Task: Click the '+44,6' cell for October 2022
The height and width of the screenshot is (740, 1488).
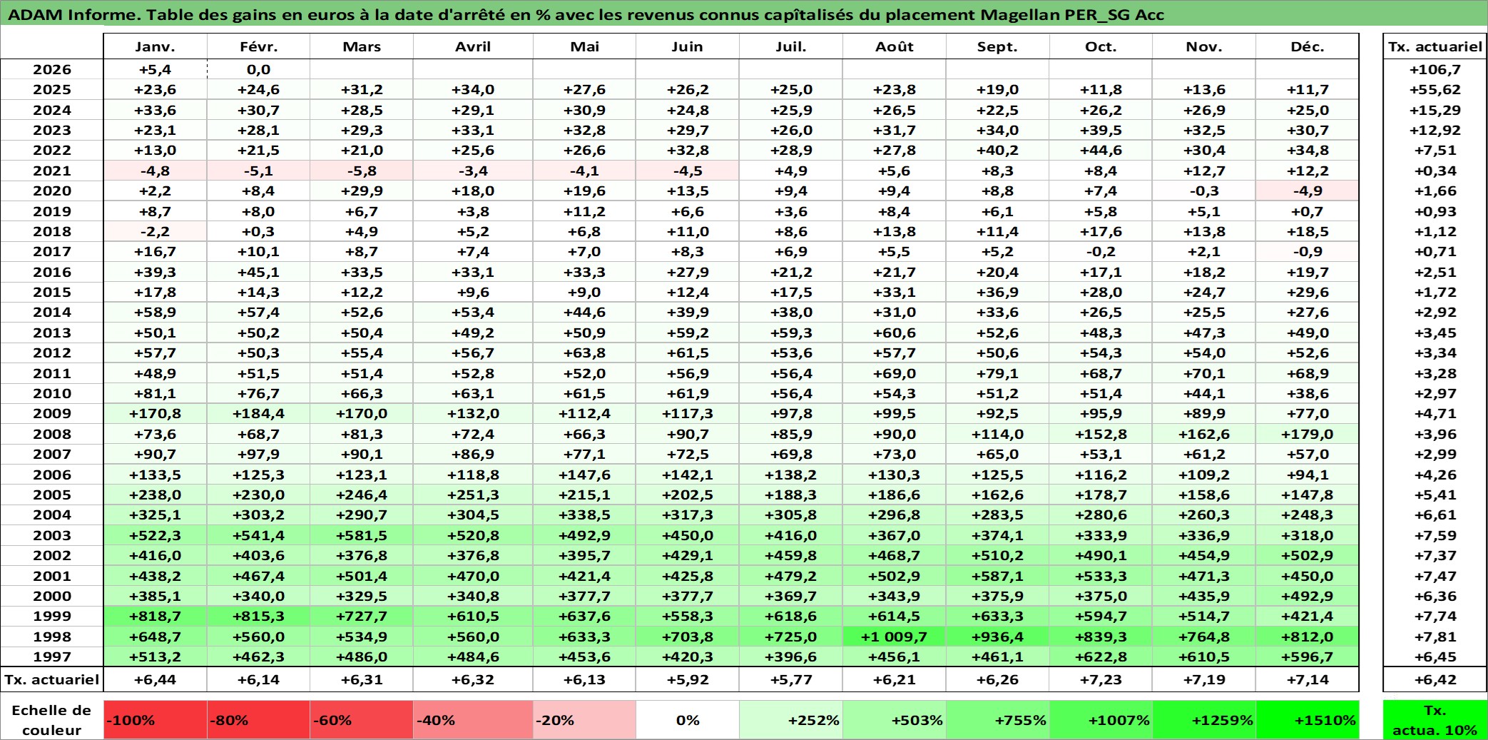Action: (x=1101, y=151)
